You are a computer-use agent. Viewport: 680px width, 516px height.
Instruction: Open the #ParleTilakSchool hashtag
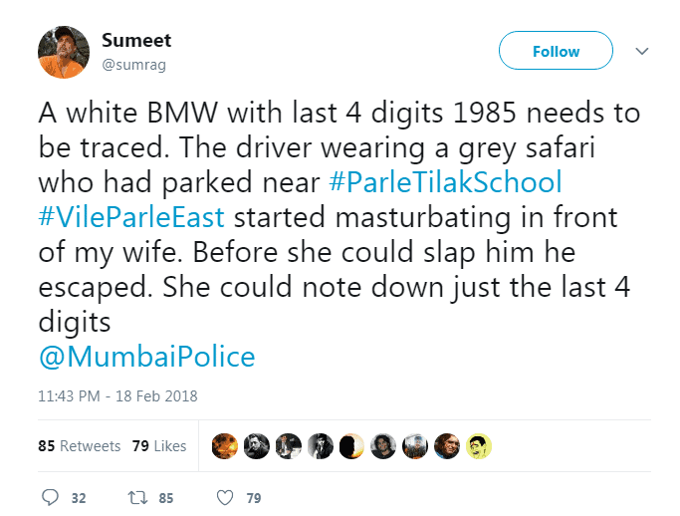445,182
